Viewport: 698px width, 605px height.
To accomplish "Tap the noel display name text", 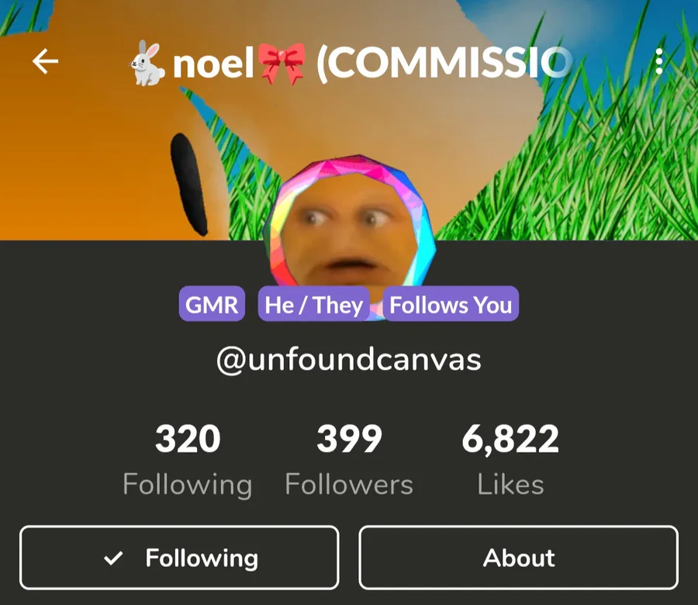I will (213, 64).
